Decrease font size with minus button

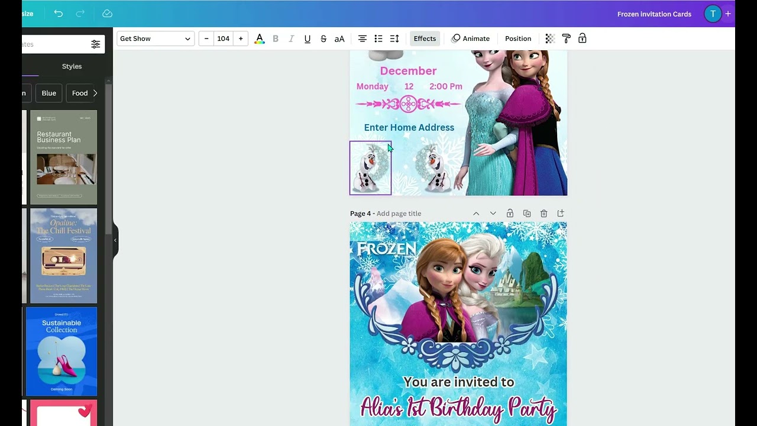206,38
